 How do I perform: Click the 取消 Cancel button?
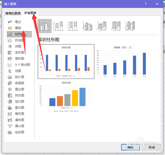click(x=152, y=147)
